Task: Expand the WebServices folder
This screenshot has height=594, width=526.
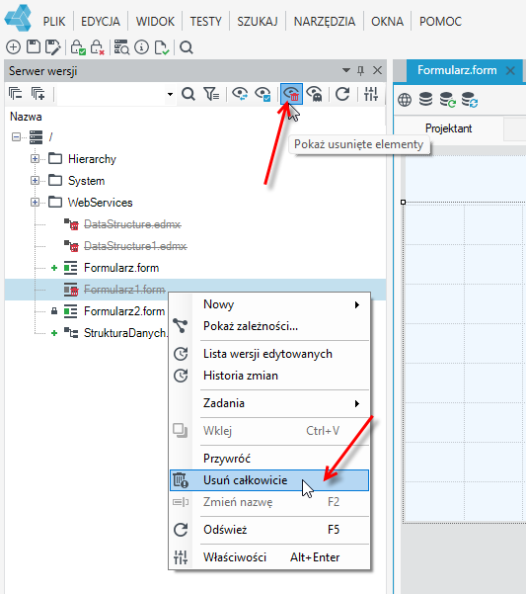Action: coord(35,203)
